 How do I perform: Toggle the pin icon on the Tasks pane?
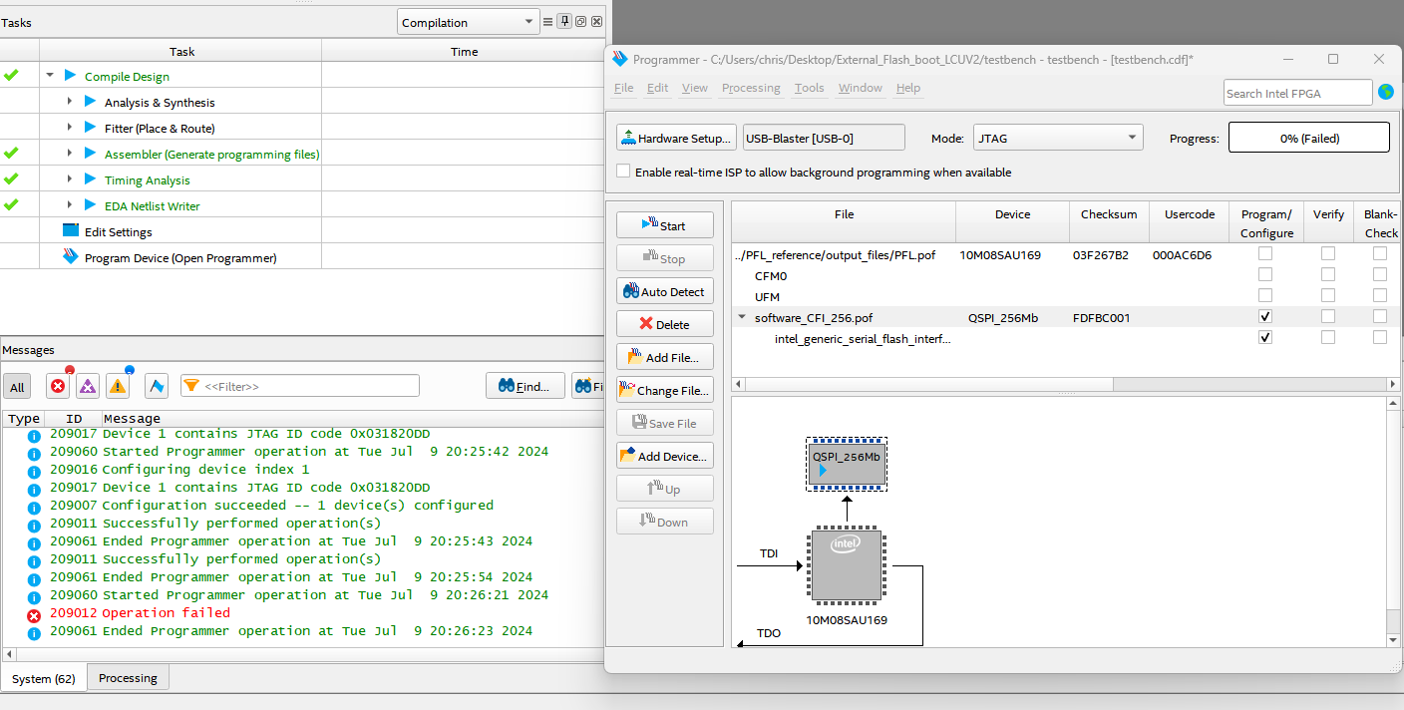564,22
